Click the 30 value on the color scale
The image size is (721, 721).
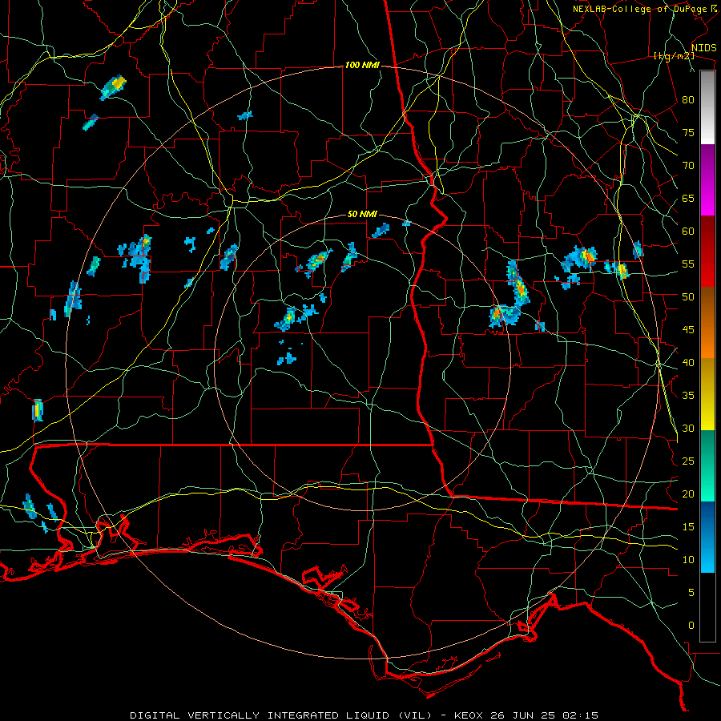click(x=688, y=428)
